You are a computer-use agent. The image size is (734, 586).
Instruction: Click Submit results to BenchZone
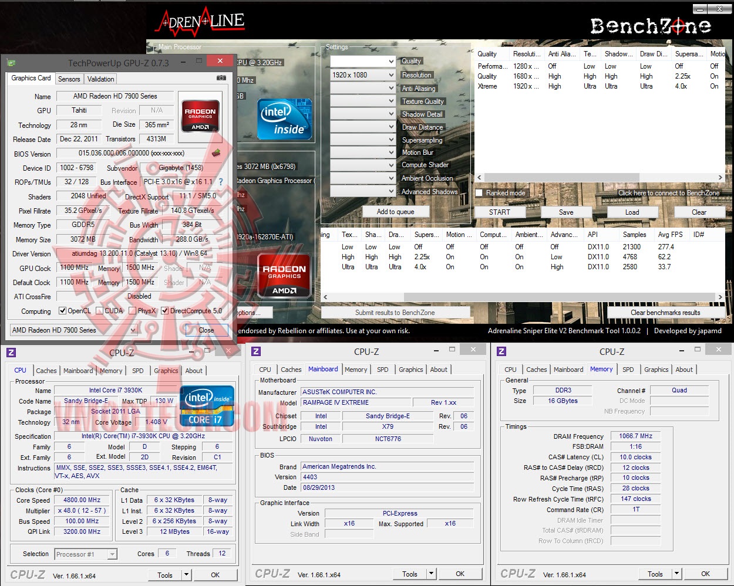click(x=395, y=313)
